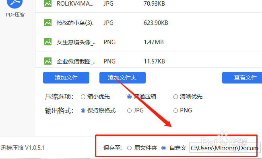Click JPG type of ROL(KV4MA... row

[108, 4]
